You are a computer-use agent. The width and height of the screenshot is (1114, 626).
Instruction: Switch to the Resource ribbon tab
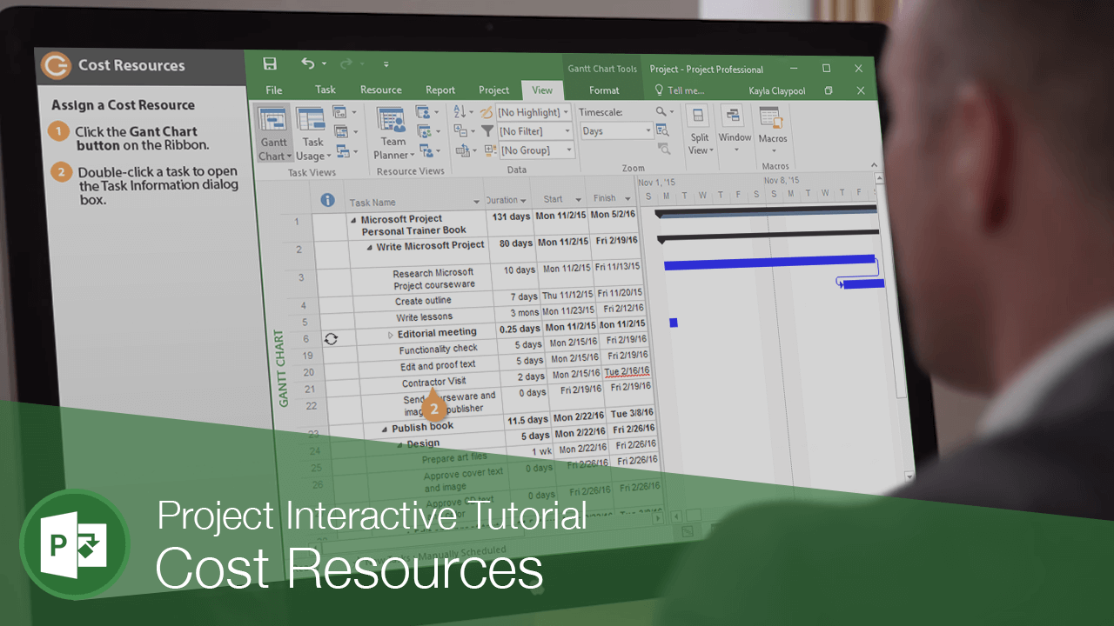pos(380,90)
